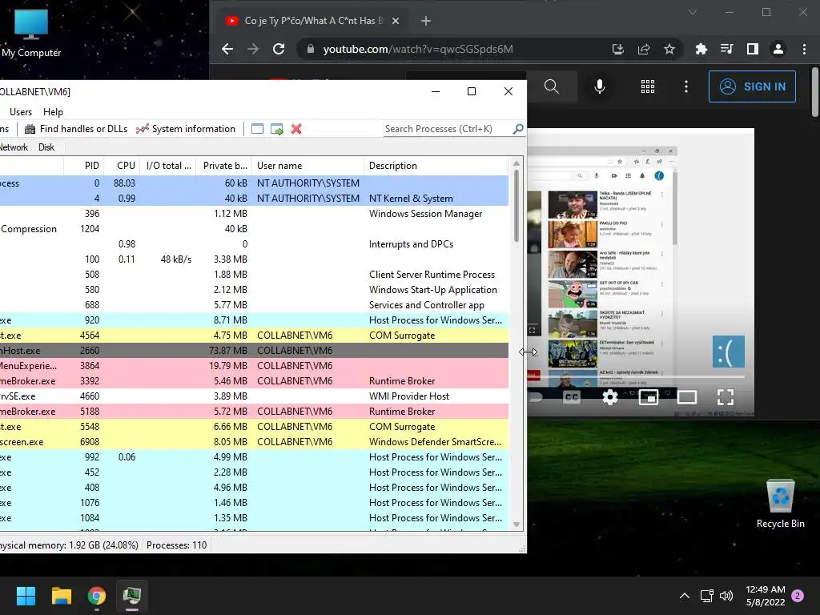Click the search magnifier in Process Hacker
Image resolution: width=820 pixels, height=615 pixels.
[x=518, y=129]
